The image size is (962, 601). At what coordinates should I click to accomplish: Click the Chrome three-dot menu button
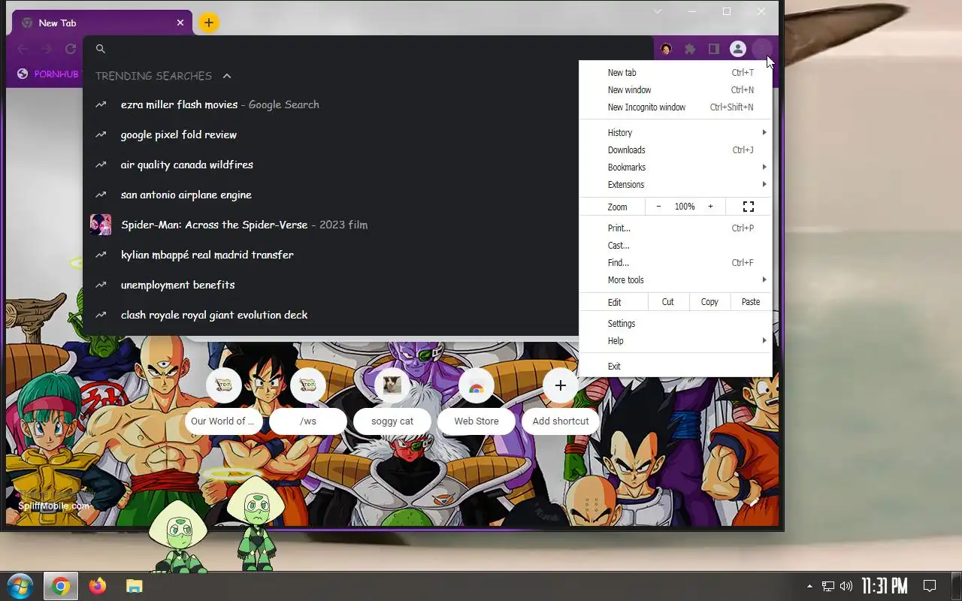pos(762,49)
